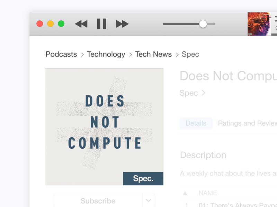Click the Does Not Compute page title
Image resolution: width=277 pixels, height=207 pixels.
(225, 76)
